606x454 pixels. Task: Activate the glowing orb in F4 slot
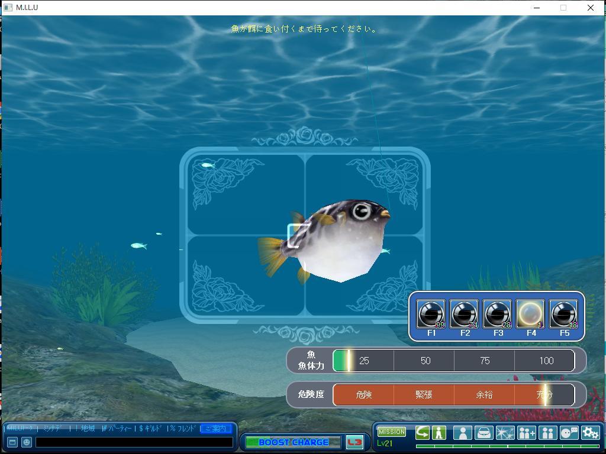(x=530, y=314)
